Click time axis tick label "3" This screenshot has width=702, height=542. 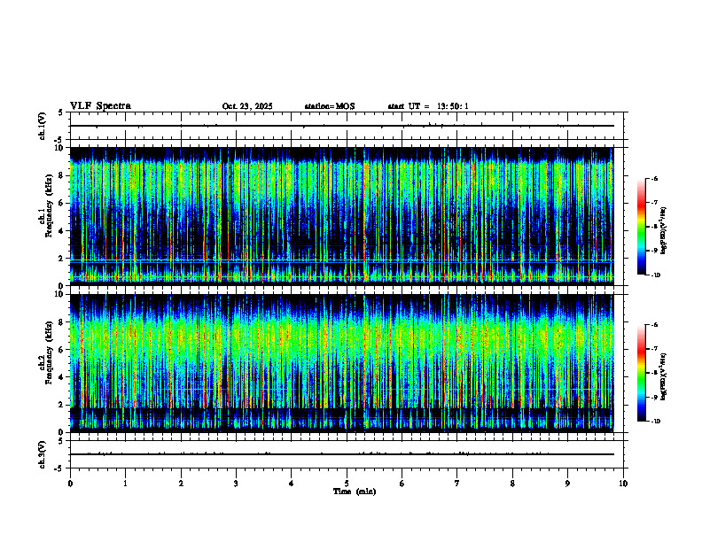(x=236, y=484)
